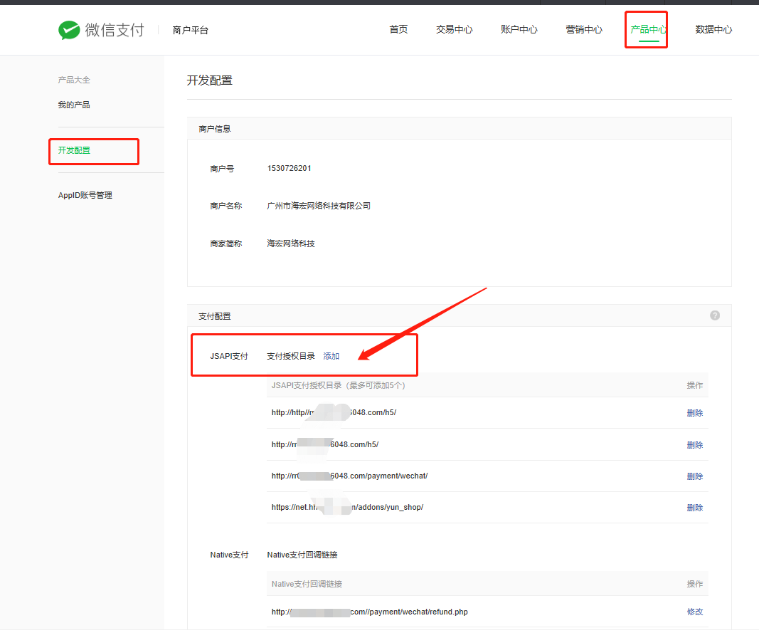
Task: Click the refund.php callback URL text
Action: click(x=369, y=612)
